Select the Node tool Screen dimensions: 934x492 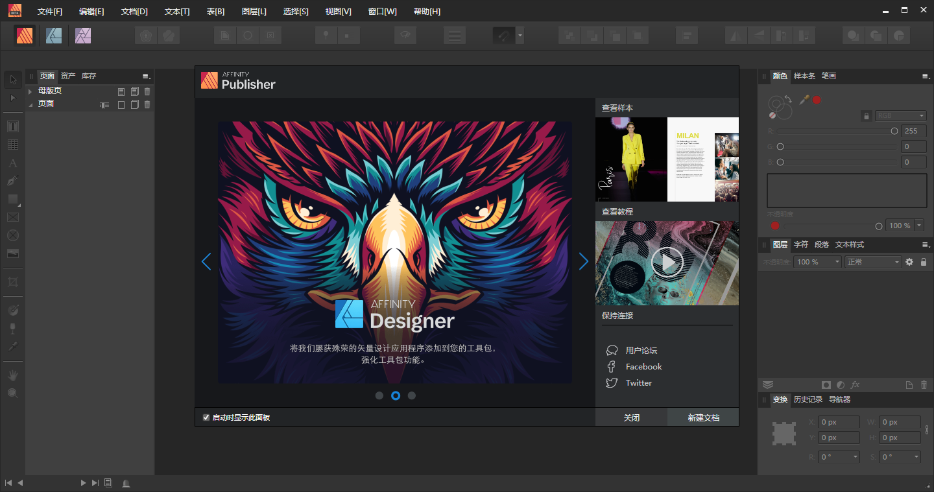click(13, 98)
